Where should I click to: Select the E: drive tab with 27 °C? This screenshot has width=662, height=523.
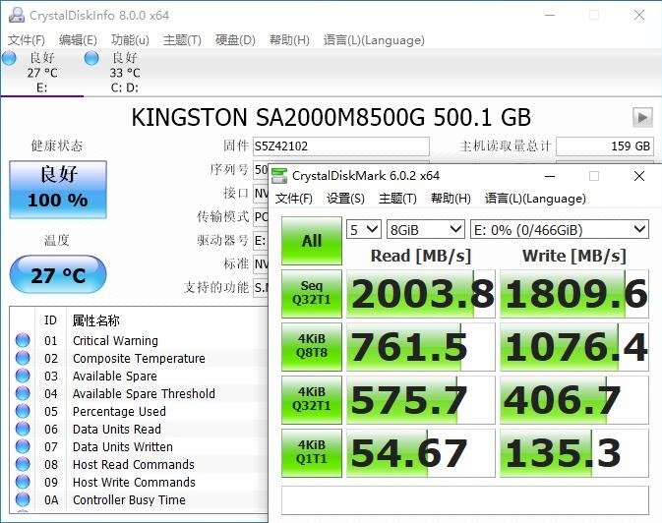(42, 72)
